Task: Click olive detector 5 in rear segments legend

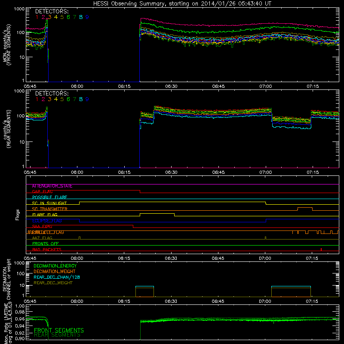Action: (x=62, y=99)
